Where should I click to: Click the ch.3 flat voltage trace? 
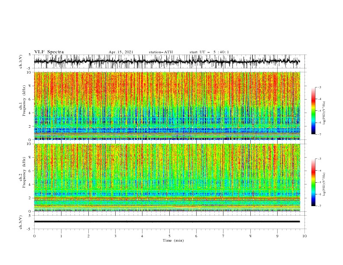[x=167, y=222]
